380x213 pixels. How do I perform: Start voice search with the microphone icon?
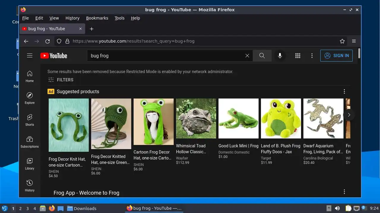280,56
